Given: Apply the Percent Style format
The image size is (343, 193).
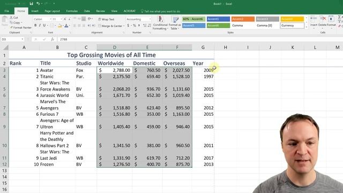Looking at the screenshot, I should click(x=135, y=26).
